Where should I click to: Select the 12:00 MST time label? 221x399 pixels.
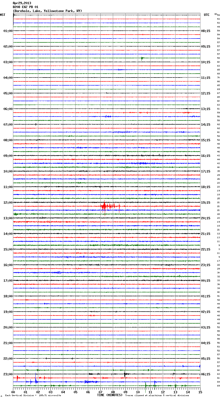click(x=8, y=203)
